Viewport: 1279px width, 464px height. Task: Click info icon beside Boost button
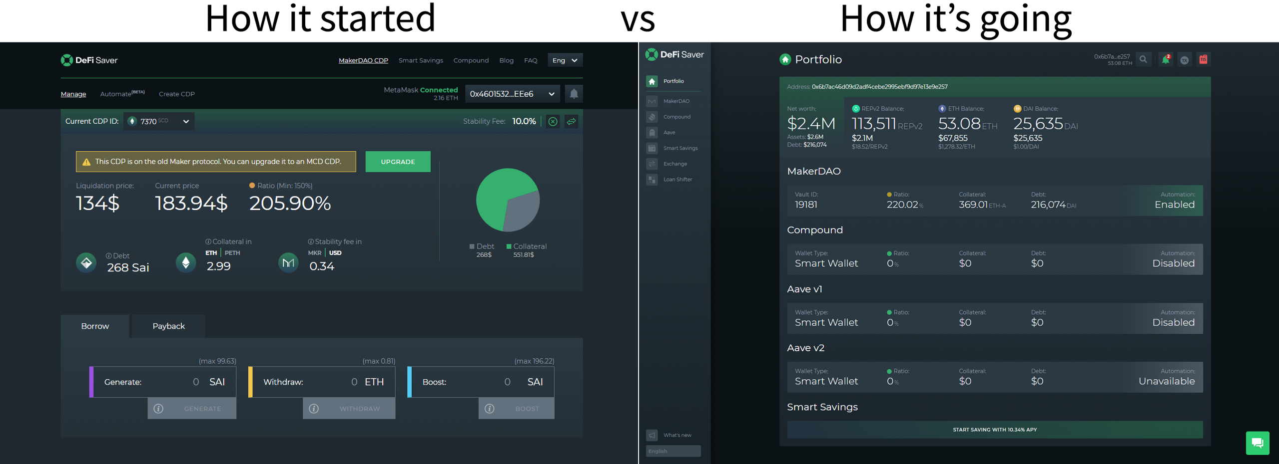490,409
